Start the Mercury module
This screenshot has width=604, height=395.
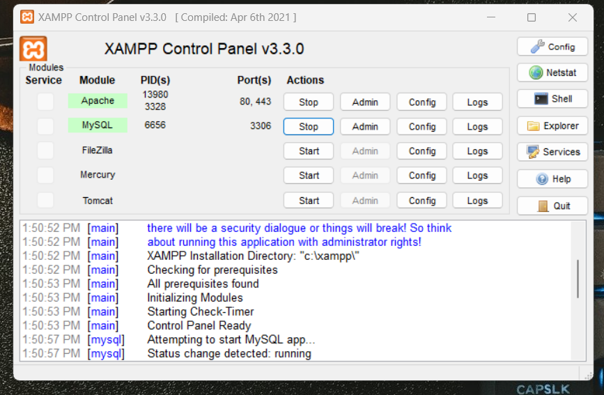point(309,176)
